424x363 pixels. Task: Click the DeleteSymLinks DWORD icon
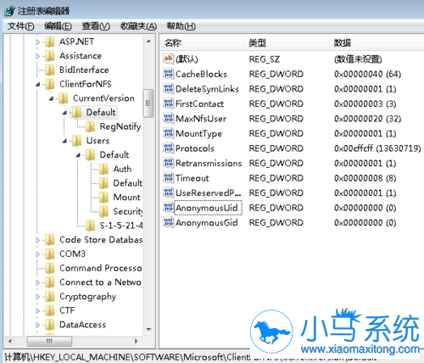168,89
